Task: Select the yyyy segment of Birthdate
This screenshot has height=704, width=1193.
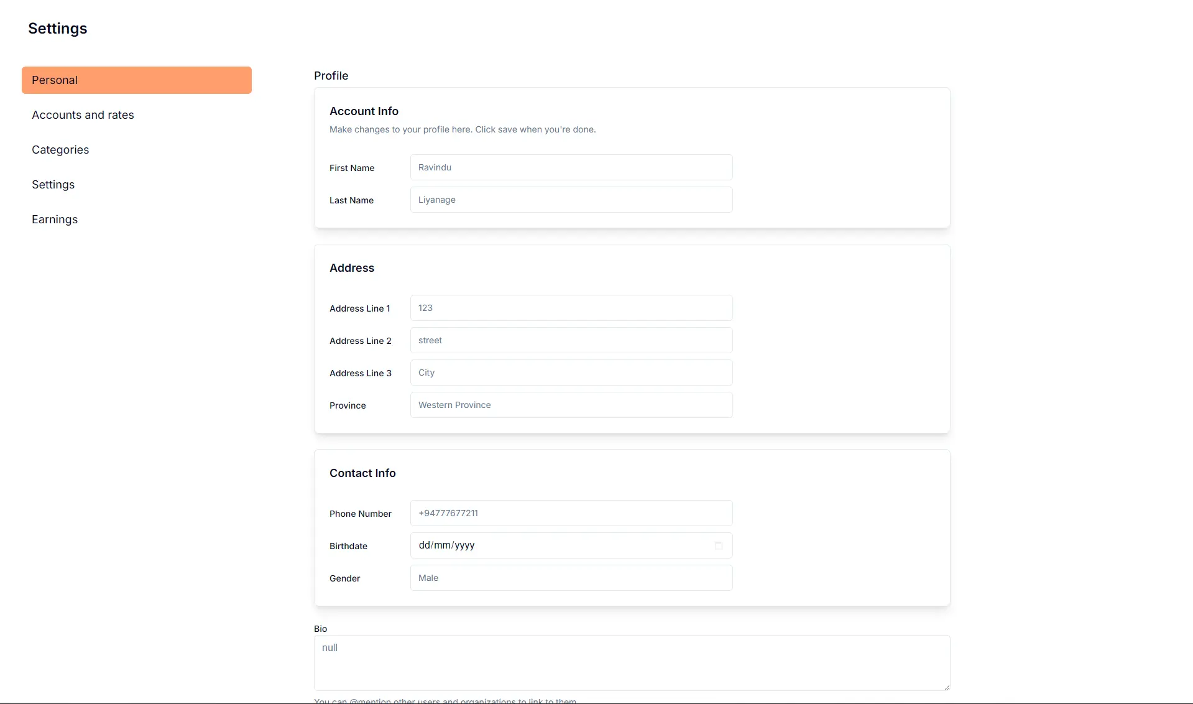Action: pyautogui.click(x=464, y=545)
